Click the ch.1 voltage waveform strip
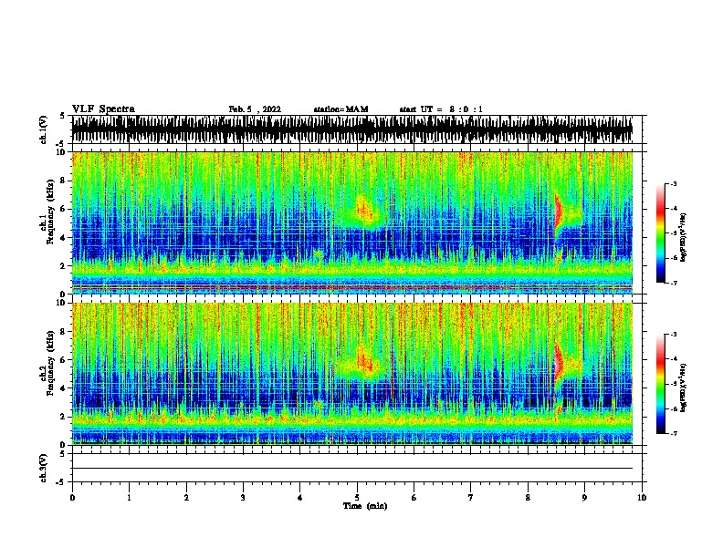Viewport: 723px width, 558px height. pos(352,129)
